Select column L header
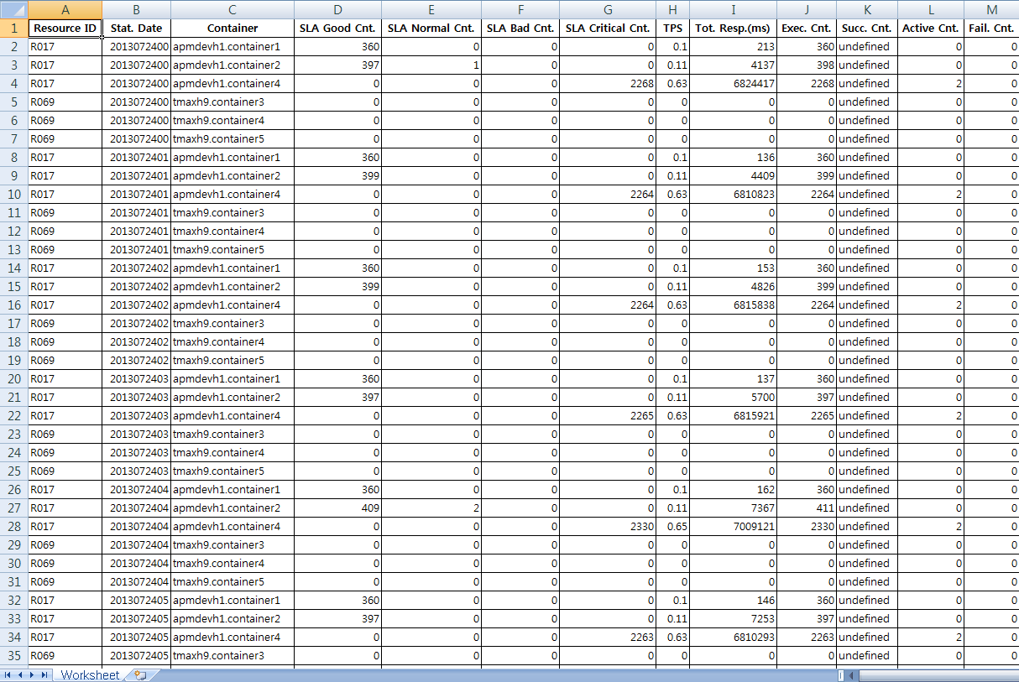 (x=931, y=8)
